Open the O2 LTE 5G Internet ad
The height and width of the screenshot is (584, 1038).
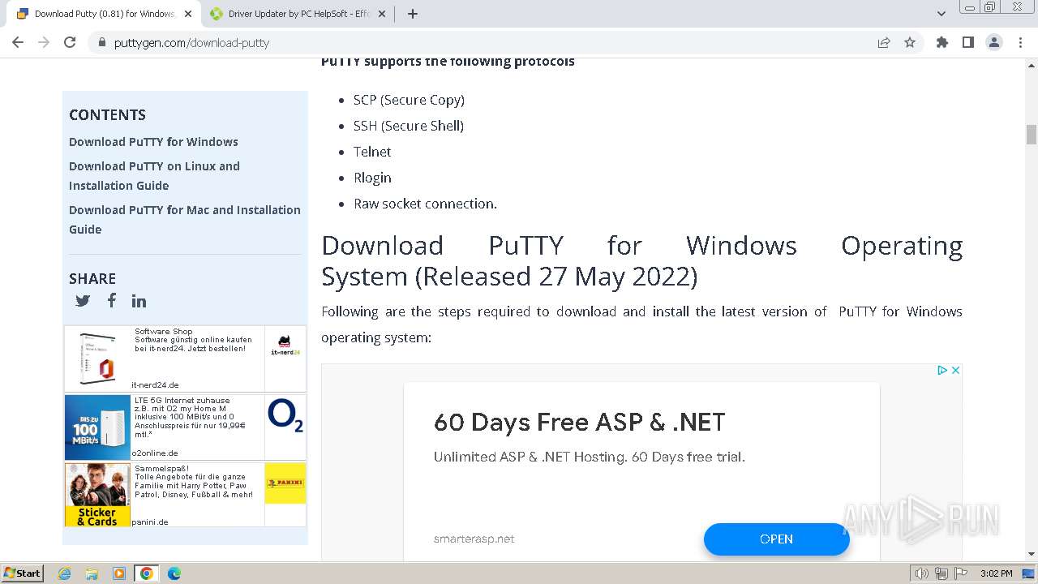[185, 427]
